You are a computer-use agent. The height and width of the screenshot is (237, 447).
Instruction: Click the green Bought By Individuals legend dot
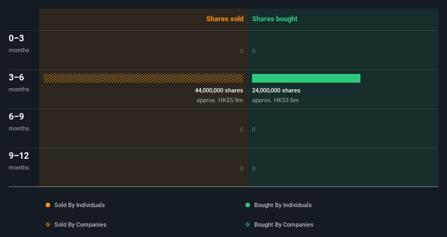coord(248,205)
